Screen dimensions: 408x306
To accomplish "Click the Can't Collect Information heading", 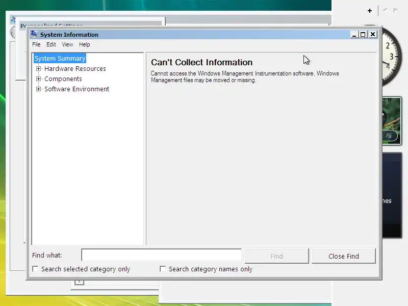I will (x=201, y=62).
